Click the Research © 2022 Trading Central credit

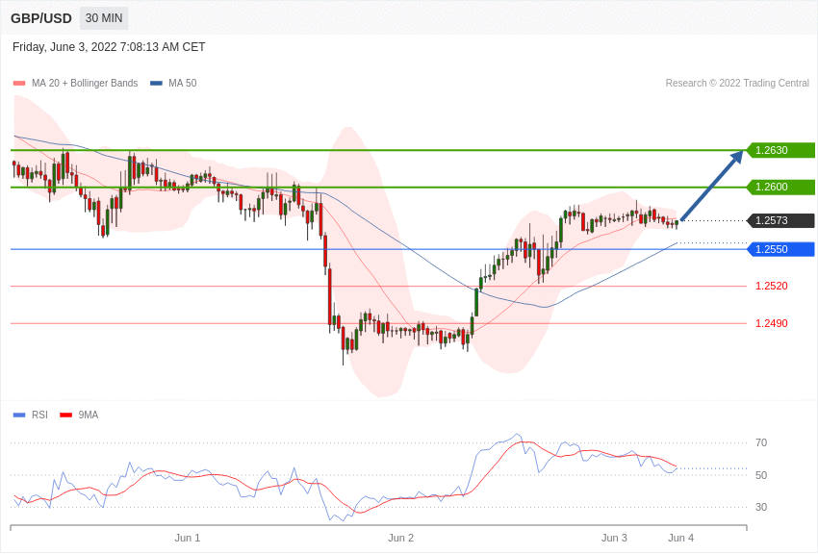click(x=737, y=83)
